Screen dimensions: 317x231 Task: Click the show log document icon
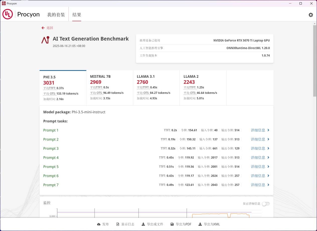tap(118, 224)
